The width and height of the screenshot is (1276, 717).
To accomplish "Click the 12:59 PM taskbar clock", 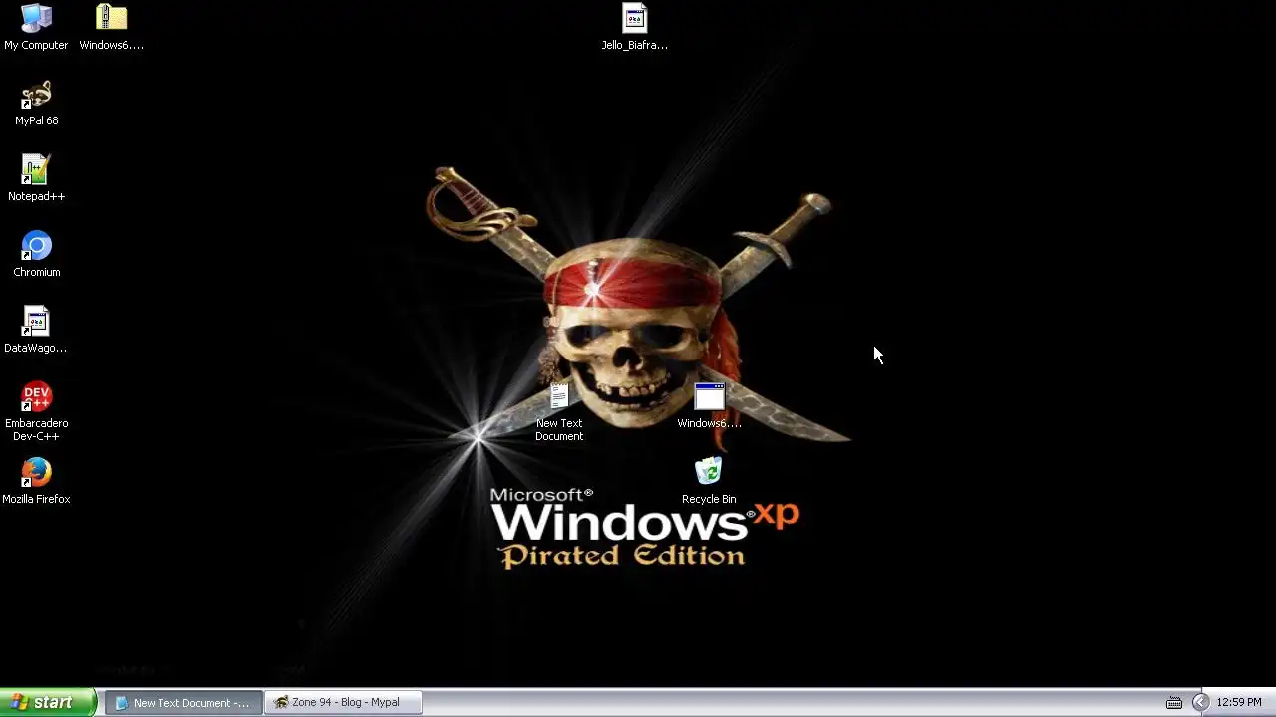I will coord(1239,702).
